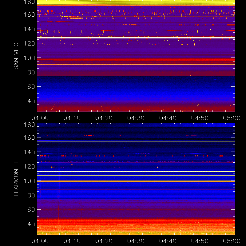Click the yellow line near 155 in LEARMONTH spectrogram
The height and width of the screenshot is (246, 246).
tap(136, 141)
